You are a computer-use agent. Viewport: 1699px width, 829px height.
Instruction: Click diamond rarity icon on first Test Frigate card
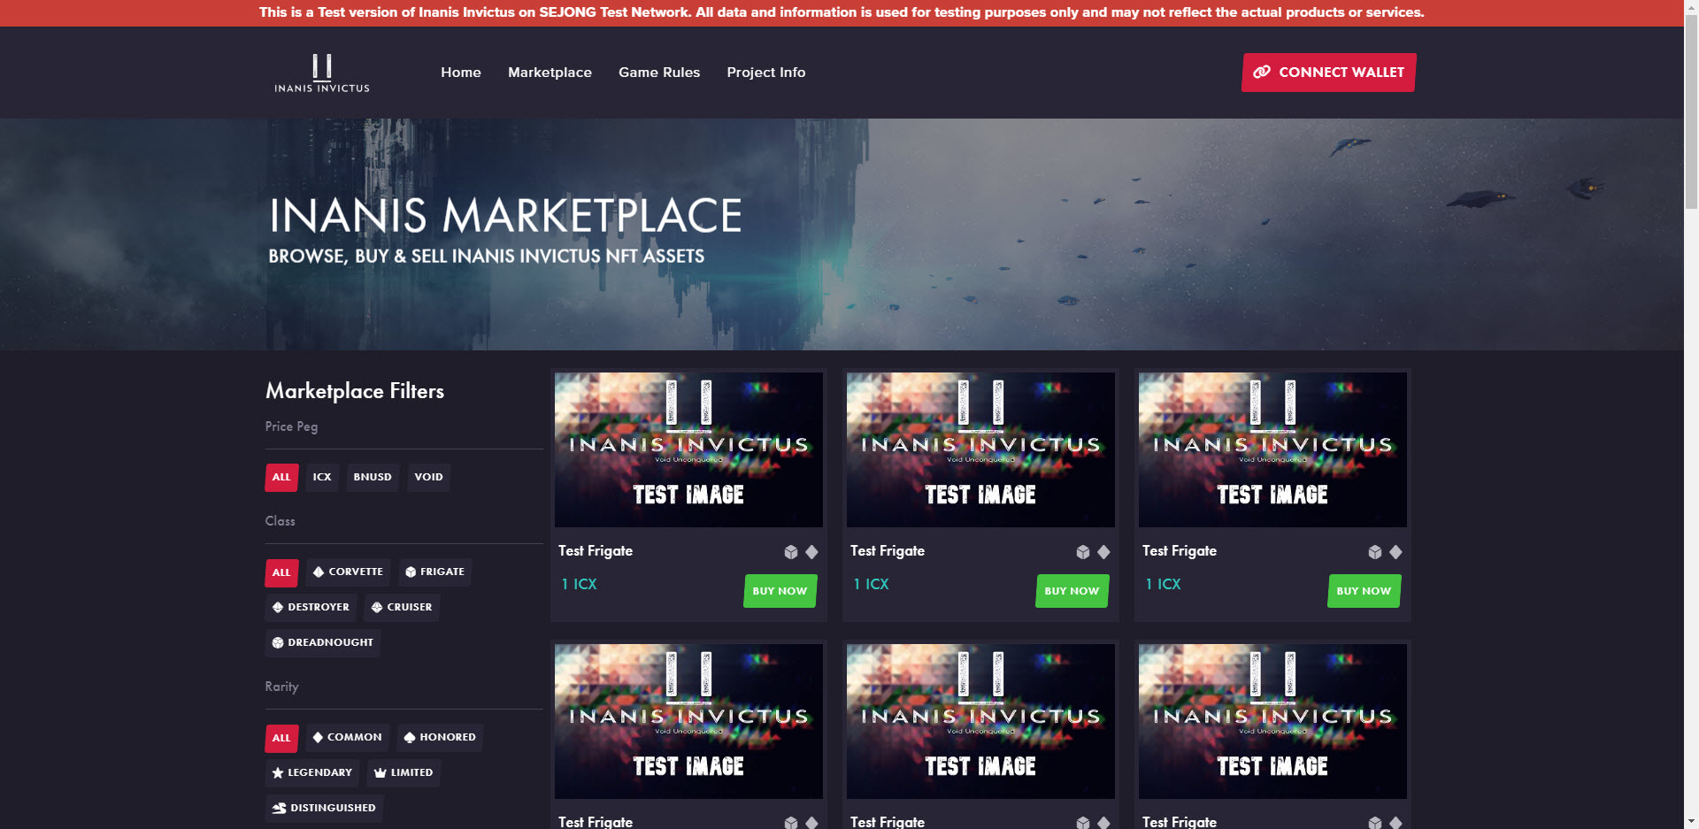pyautogui.click(x=811, y=552)
